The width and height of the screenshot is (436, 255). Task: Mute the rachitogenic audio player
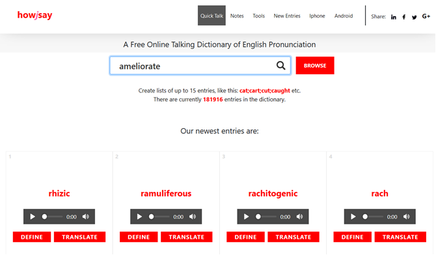click(299, 217)
